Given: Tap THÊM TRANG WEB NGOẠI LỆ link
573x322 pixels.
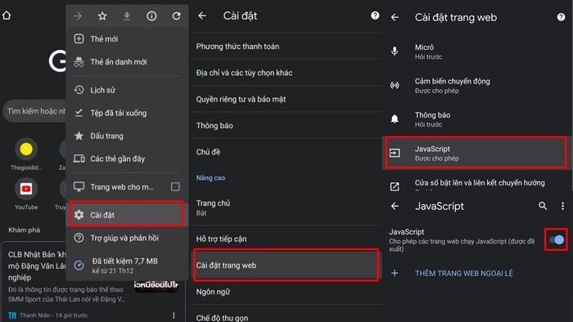Looking at the screenshot, I should pyautogui.click(x=464, y=273).
